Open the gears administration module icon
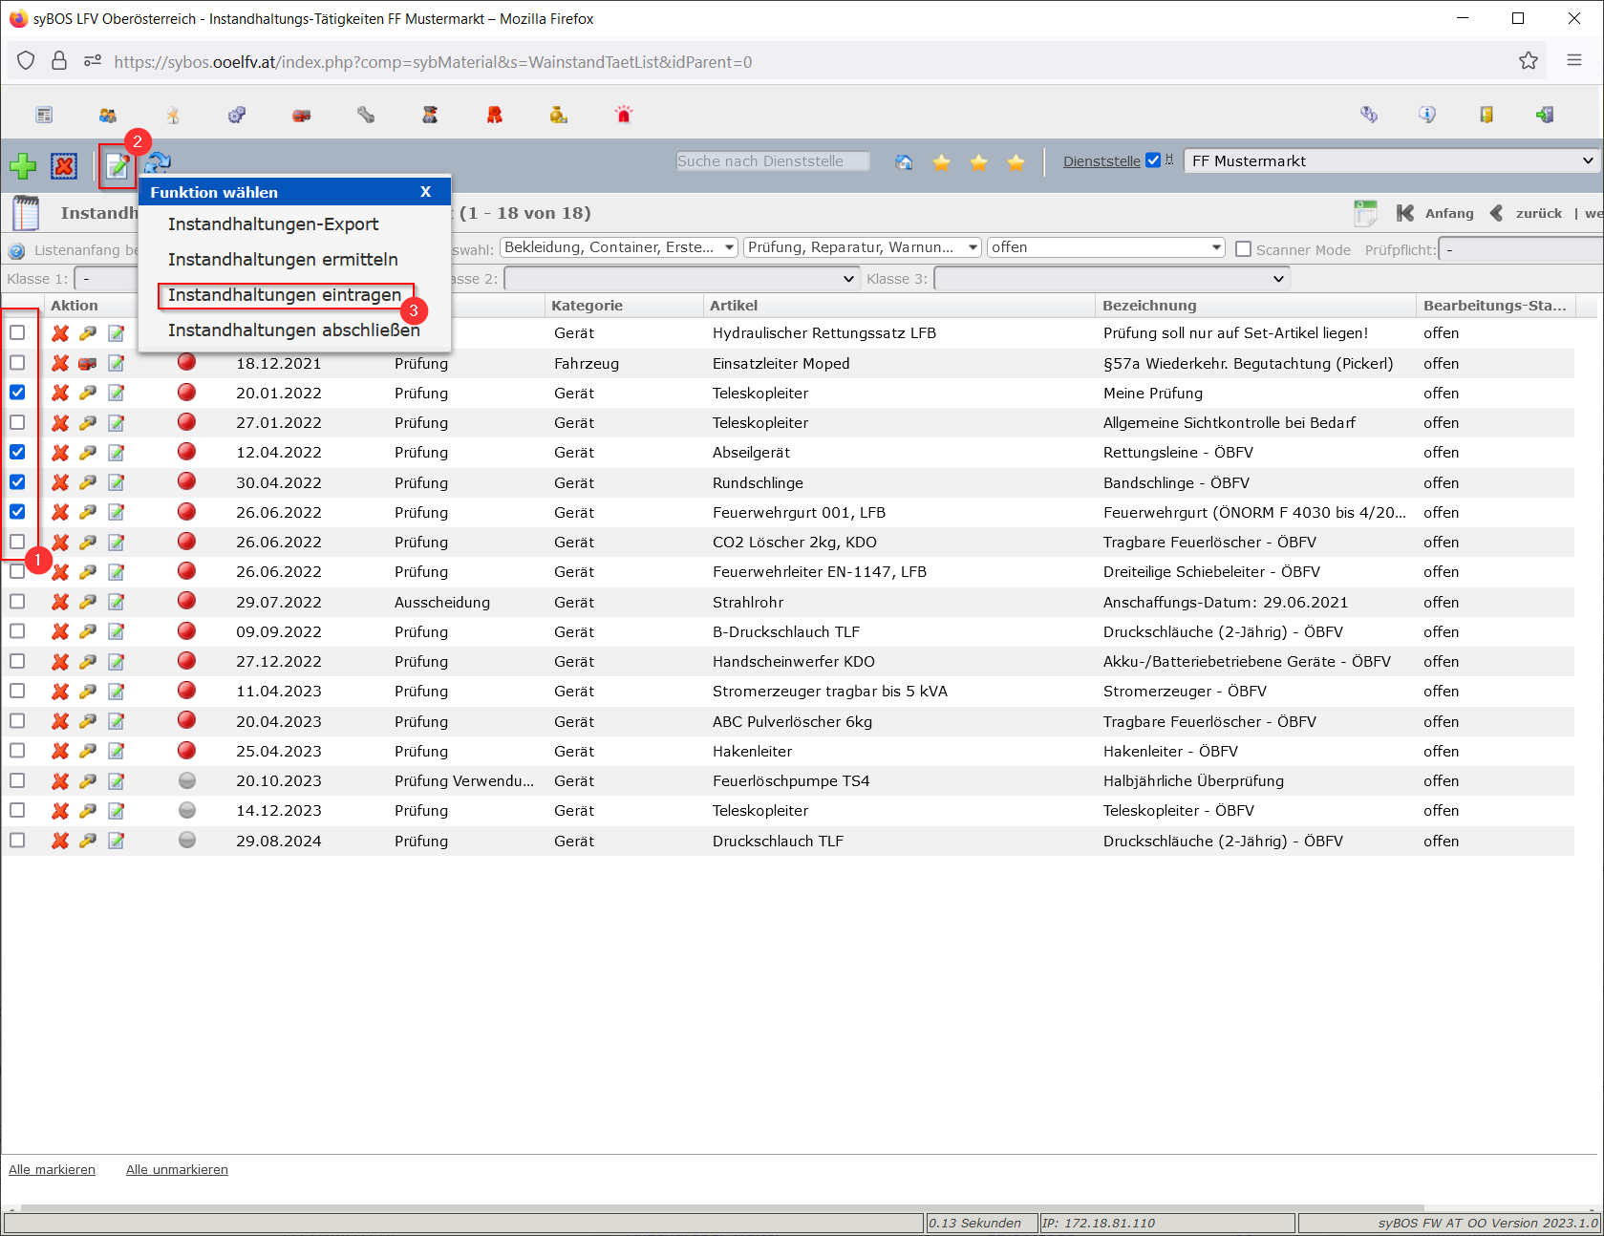1604x1236 pixels. click(237, 115)
